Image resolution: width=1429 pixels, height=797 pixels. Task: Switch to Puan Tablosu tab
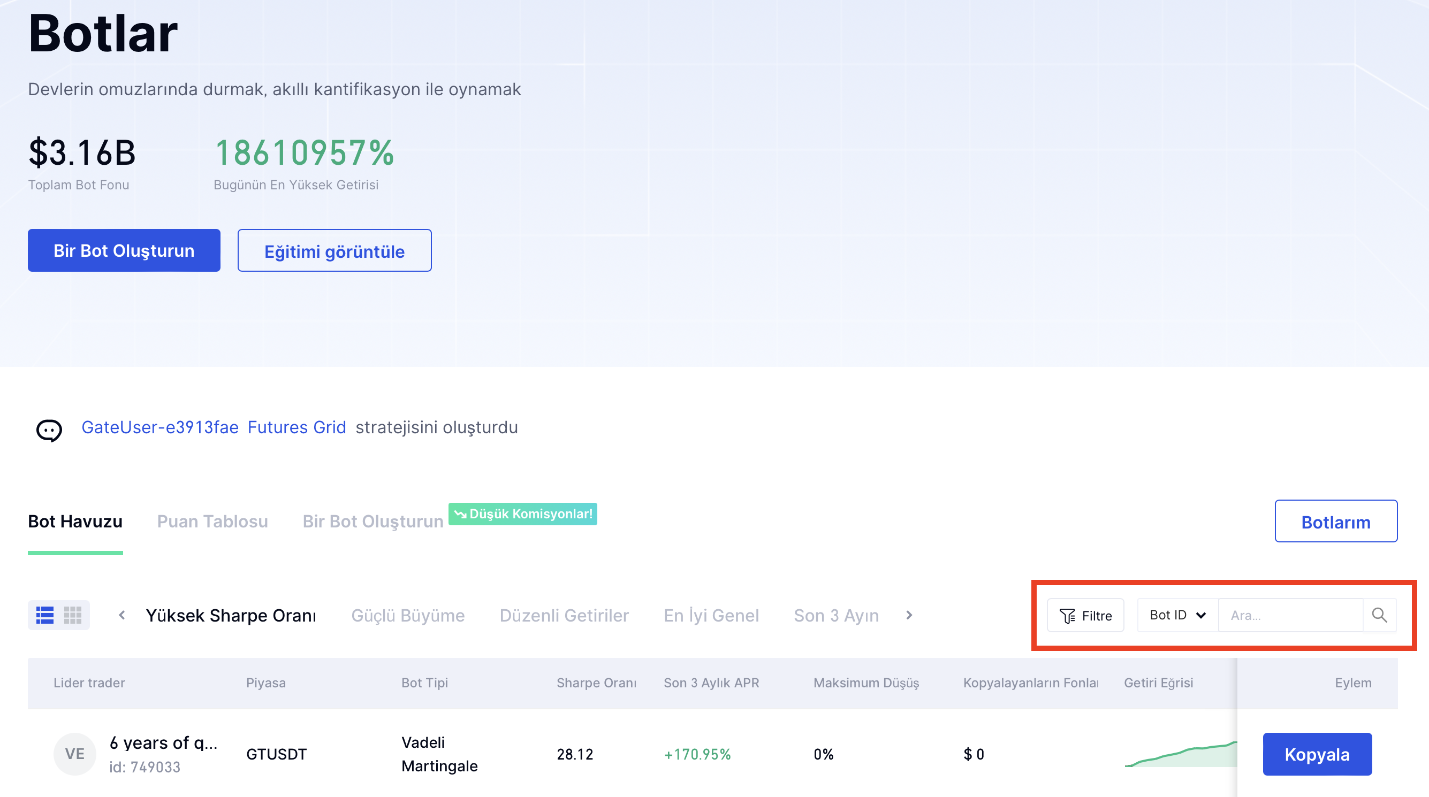point(212,522)
